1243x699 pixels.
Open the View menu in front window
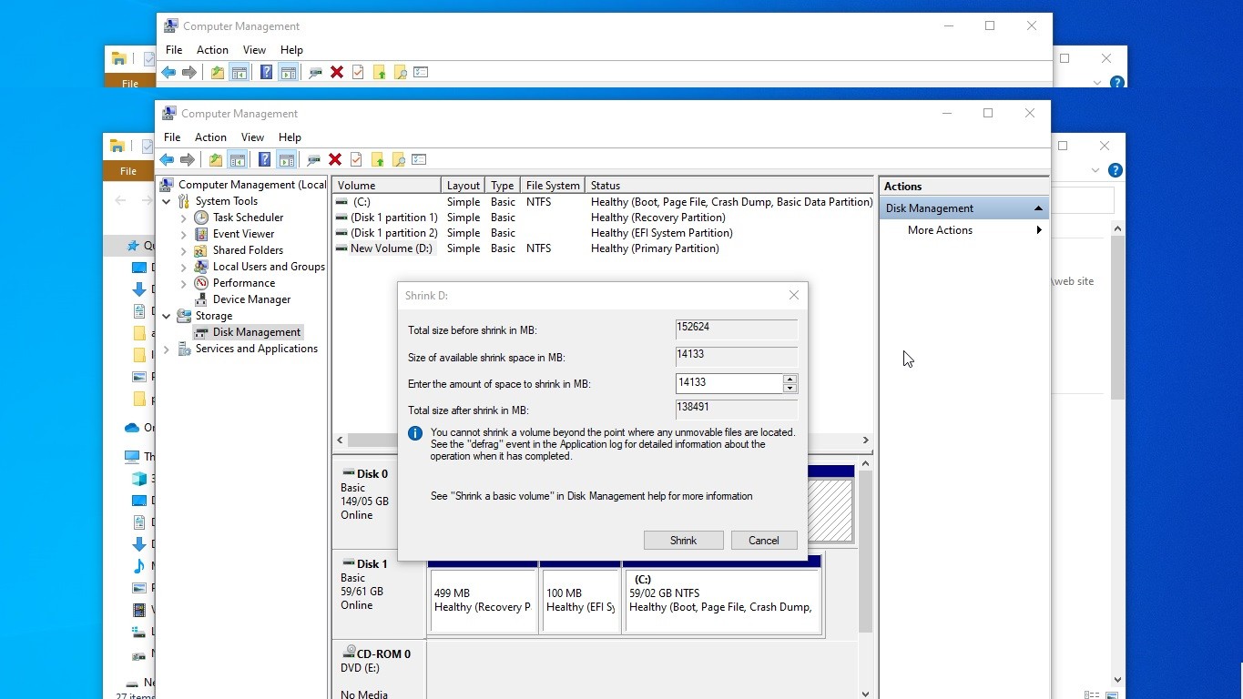[x=252, y=137]
